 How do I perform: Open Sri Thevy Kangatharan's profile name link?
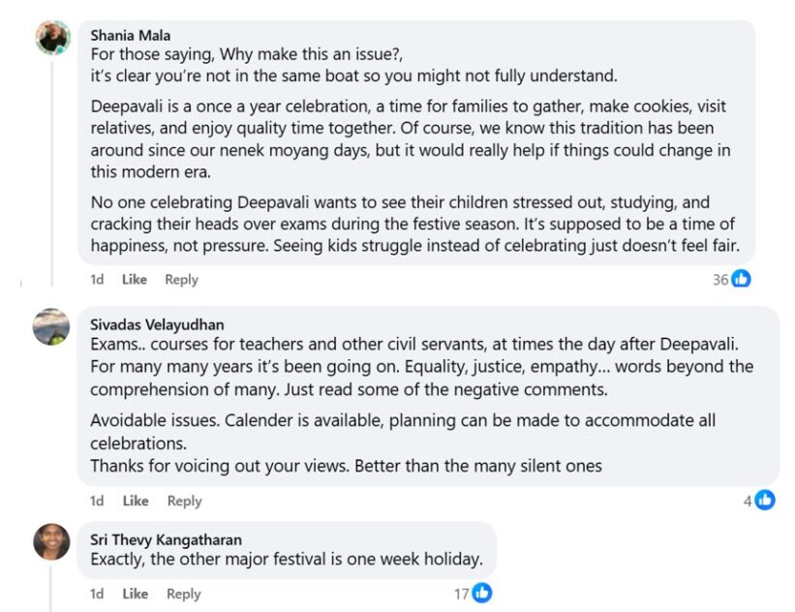167,539
